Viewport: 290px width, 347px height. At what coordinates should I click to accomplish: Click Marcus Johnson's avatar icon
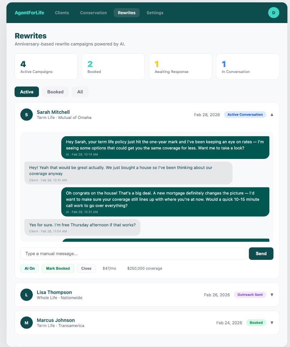[26, 323]
